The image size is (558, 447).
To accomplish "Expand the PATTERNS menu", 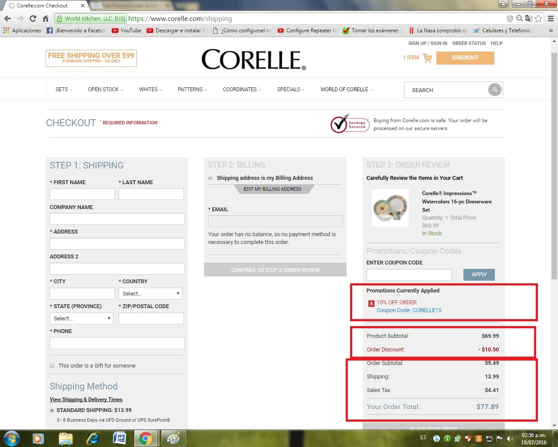I will coord(192,89).
